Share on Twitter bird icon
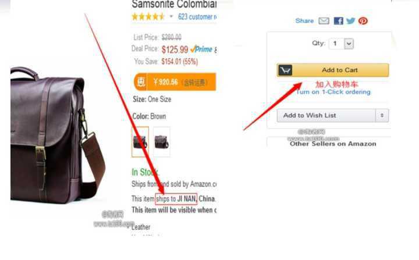The height and width of the screenshot is (260, 419). 350,21
